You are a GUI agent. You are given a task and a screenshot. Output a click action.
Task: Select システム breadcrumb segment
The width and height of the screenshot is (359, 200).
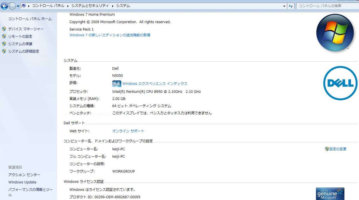pos(123,6)
